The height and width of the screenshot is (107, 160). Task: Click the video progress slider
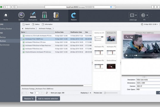[x=144, y=56]
